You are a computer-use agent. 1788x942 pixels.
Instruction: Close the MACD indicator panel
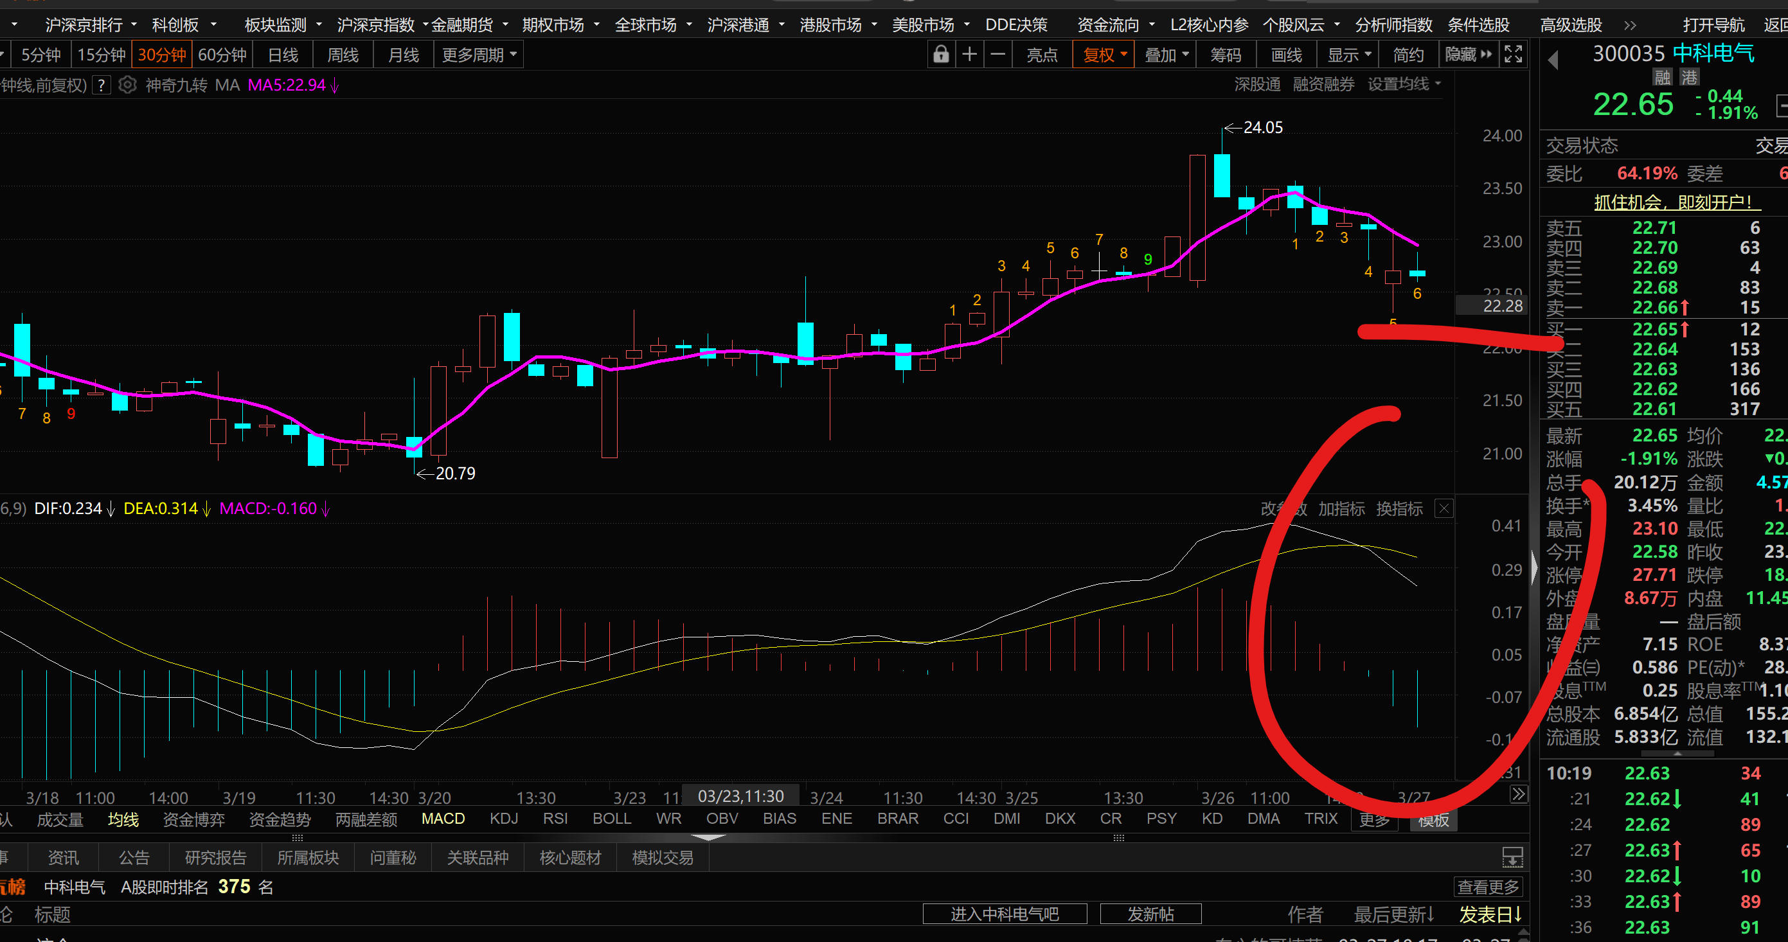1444,508
